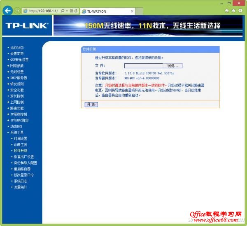247x226 pixels.
Task: Open QSS安全设置 in the sidebar
Action: click(x=19, y=60)
